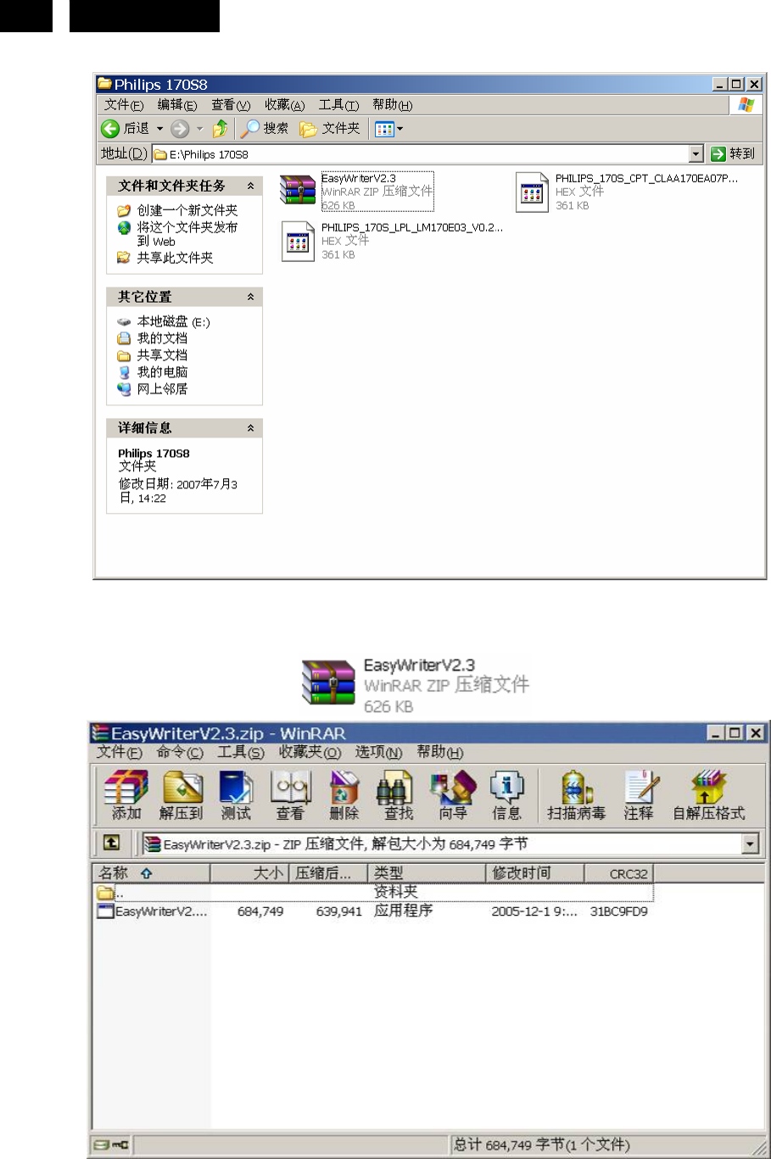
Task: Sort by 名称 column header
Action: click(151, 873)
